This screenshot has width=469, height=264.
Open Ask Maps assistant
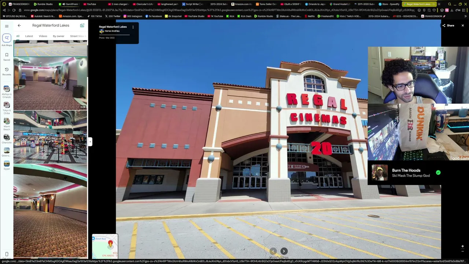pyautogui.click(x=7, y=40)
